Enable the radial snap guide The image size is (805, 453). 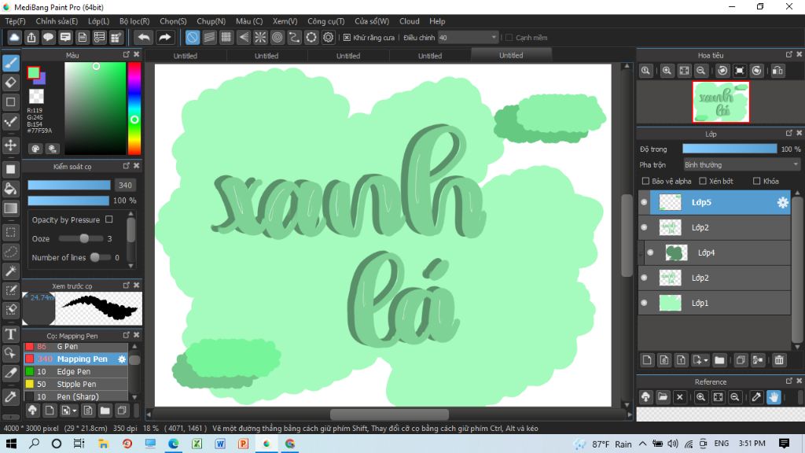pos(260,38)
